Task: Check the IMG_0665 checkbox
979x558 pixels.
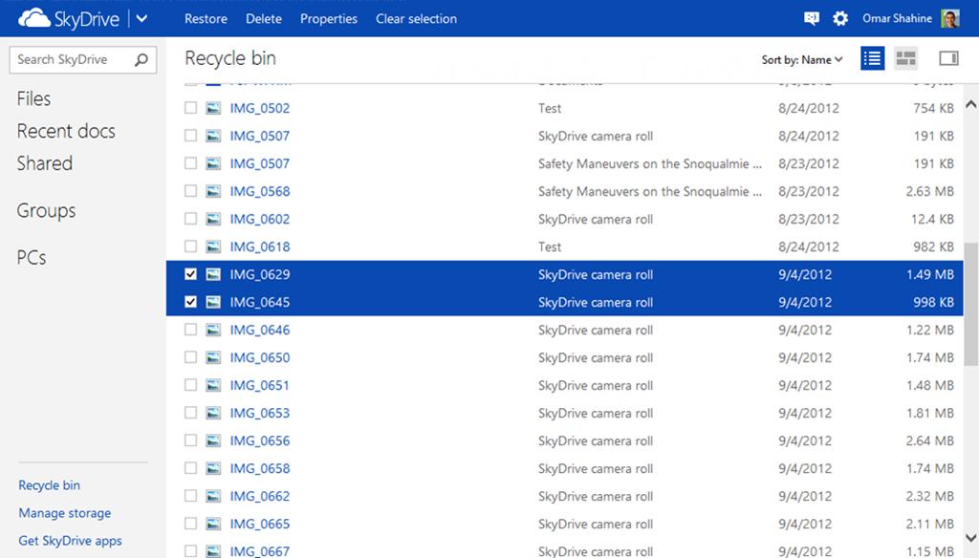Action: 190,524
